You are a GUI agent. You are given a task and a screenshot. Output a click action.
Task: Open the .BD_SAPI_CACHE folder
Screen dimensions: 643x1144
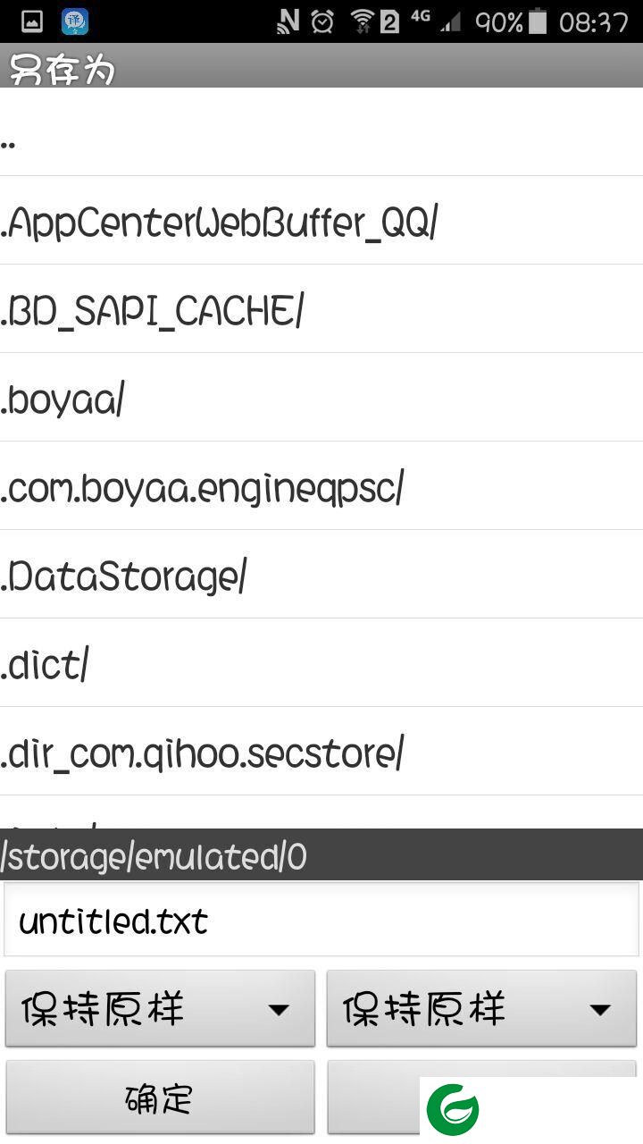321,308
